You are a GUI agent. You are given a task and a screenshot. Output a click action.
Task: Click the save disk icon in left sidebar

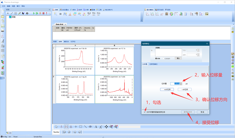click(3, 26)
